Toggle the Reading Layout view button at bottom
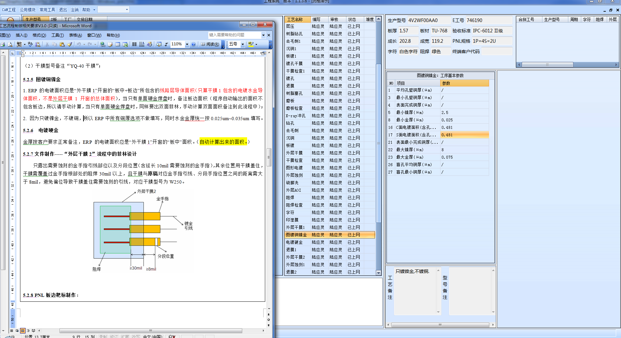This screenshot has height=338, width=621. (x=34, y=331)
